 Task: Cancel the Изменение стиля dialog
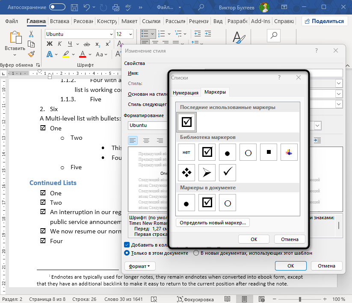(x=326, y=266)
